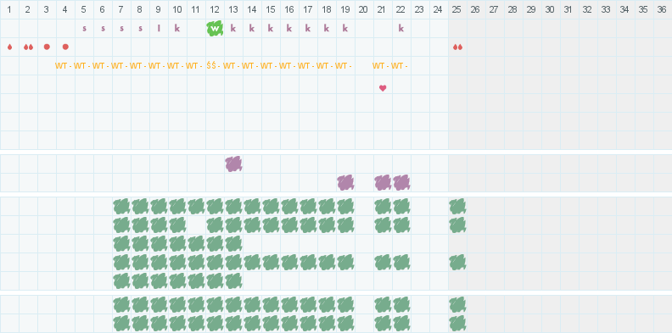Select the red spotting dot on day 3
This screenshot has height=333, width=672.
[47, 47]
